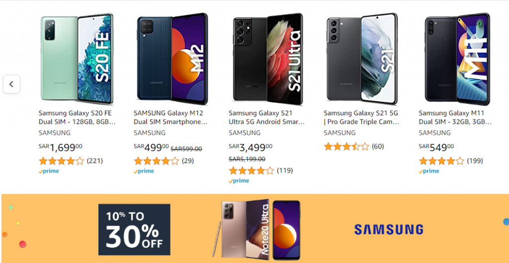This screenshot has width=509, height=263.
Task: Open Samsung Galaxy S21 Ultra 5G title link
Action: 266,117
